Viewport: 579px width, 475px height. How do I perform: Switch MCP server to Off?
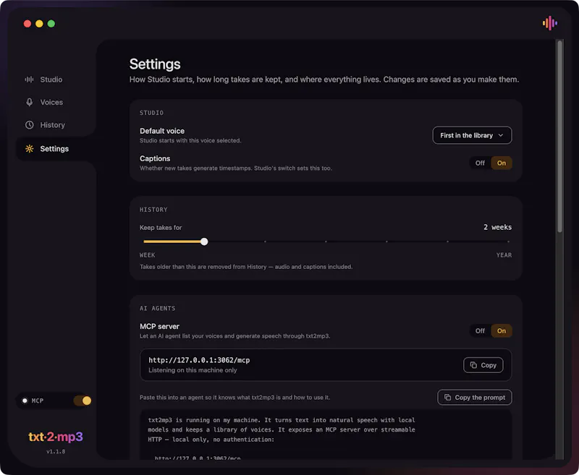click(x=480, y=331)
